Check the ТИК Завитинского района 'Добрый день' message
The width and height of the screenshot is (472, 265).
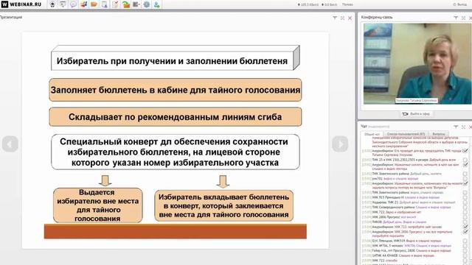[x=465, y=174]
